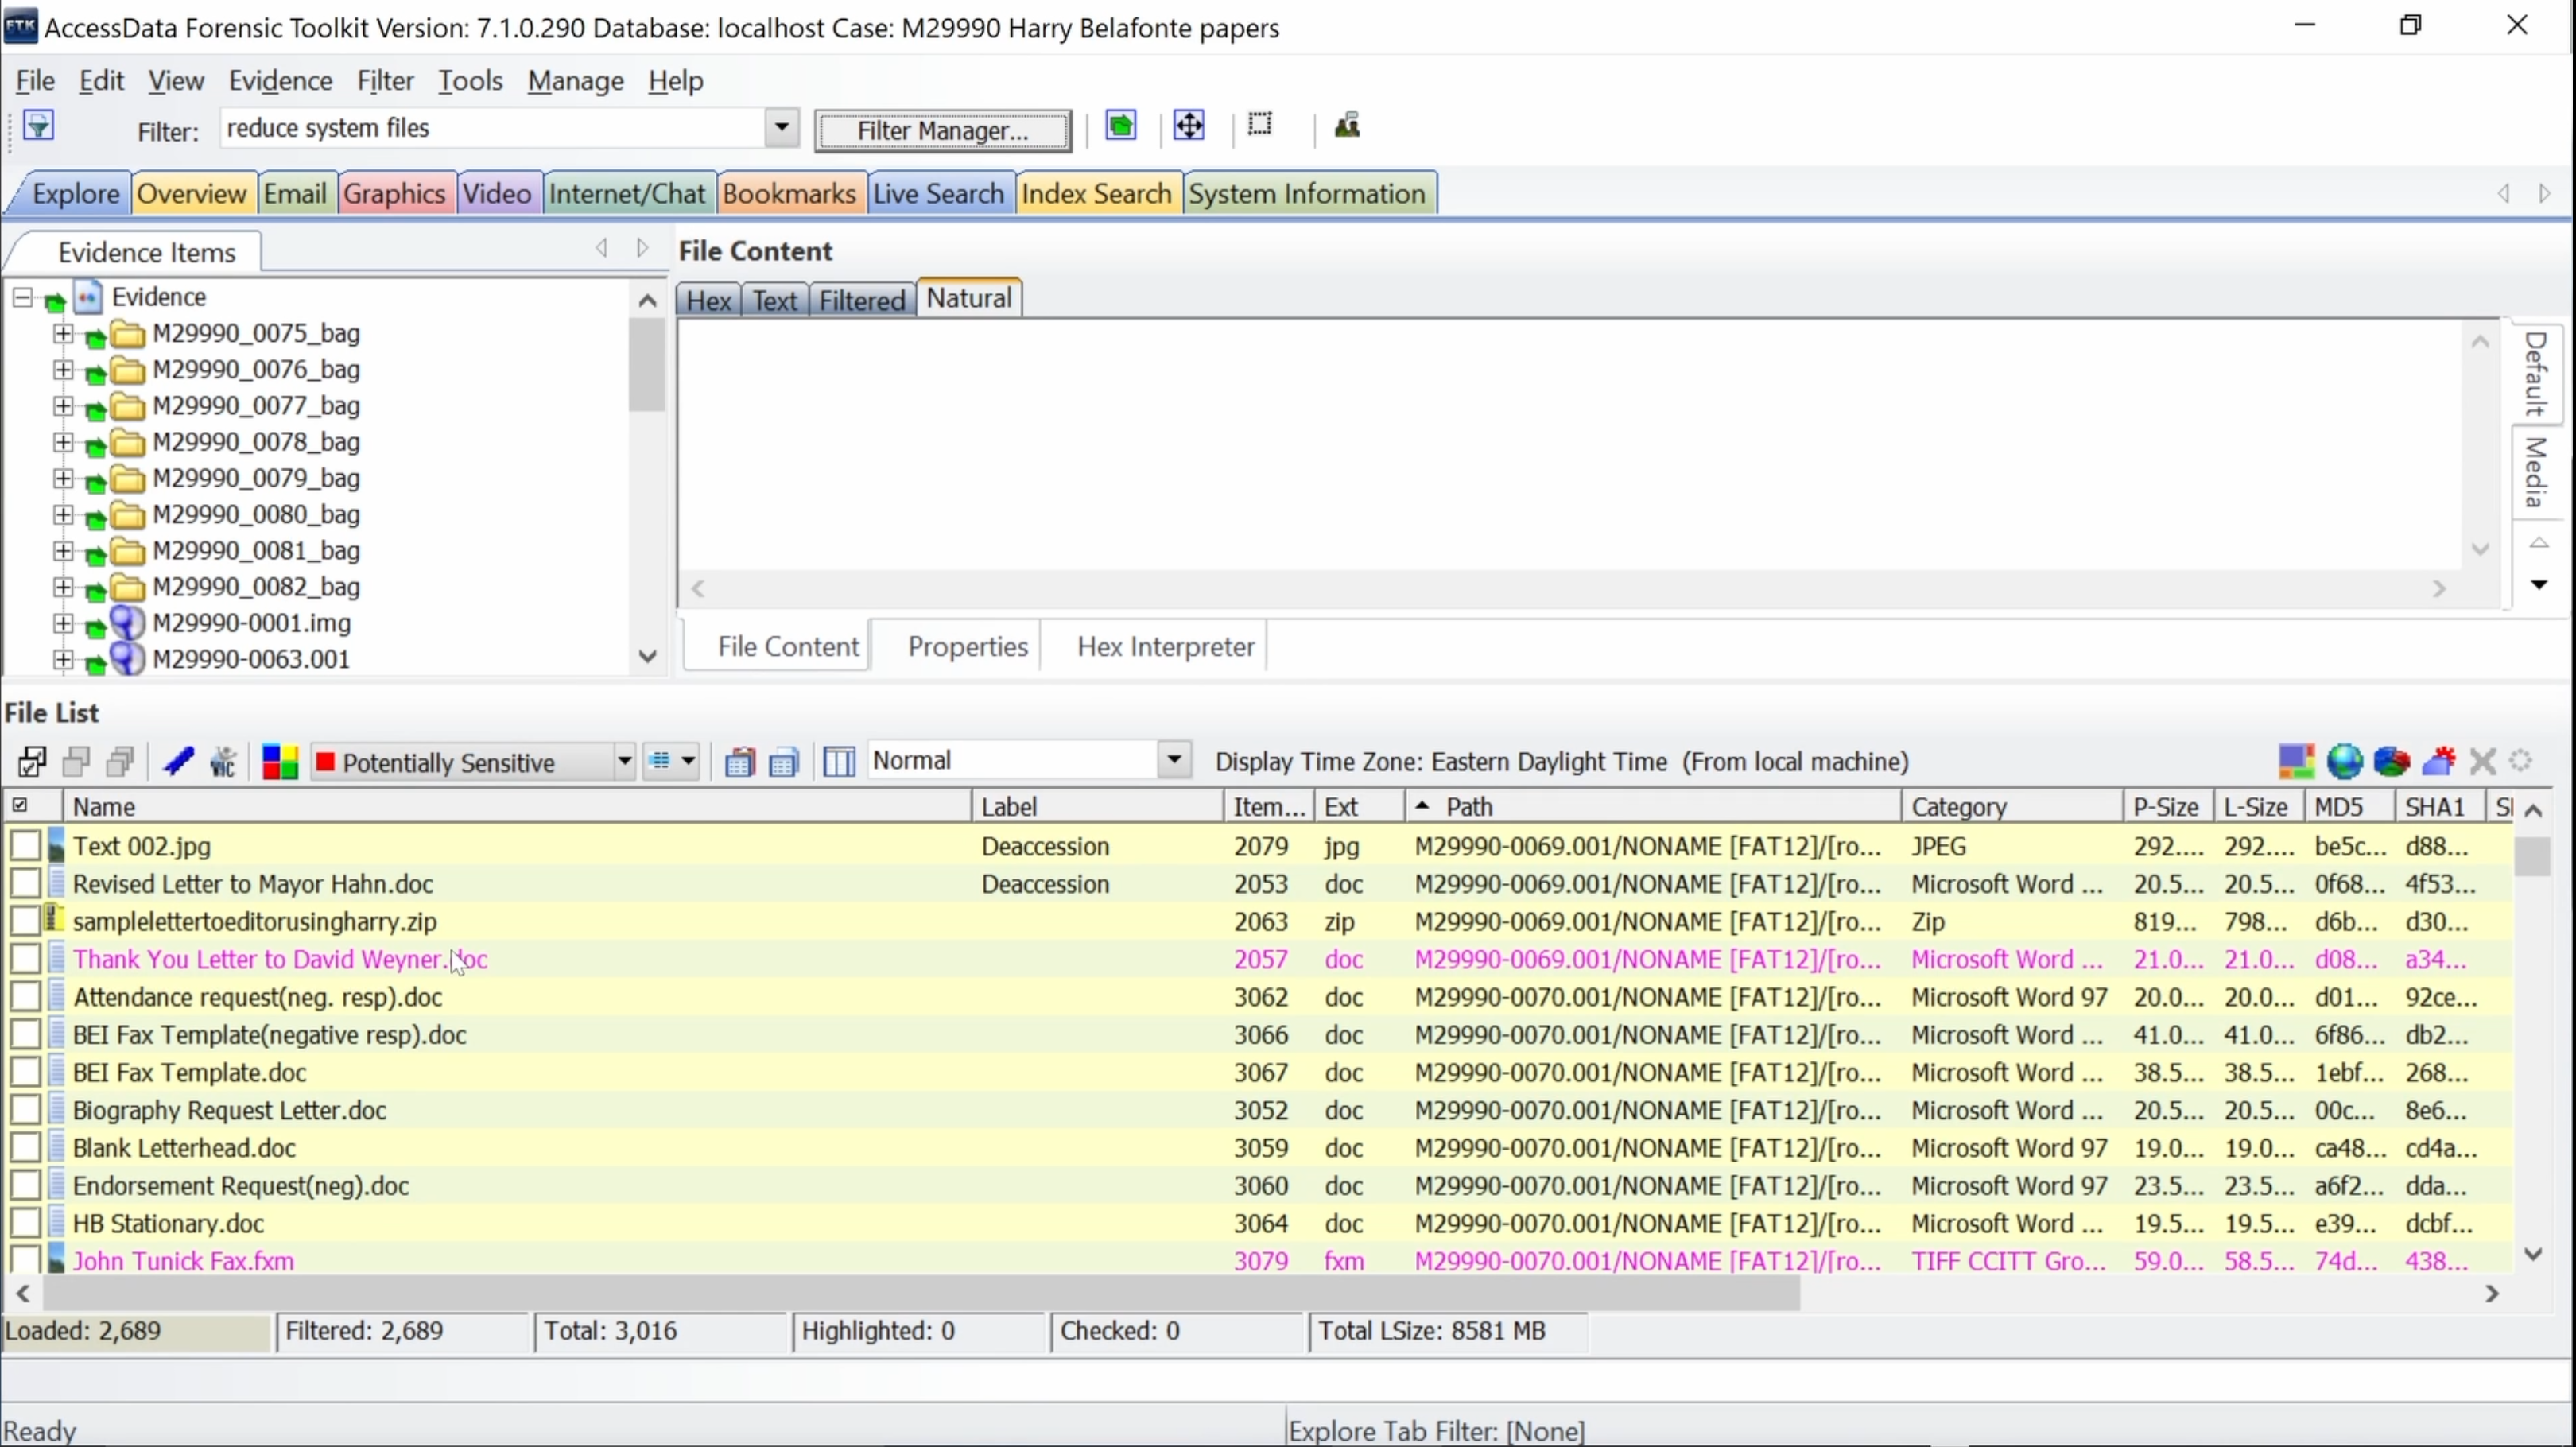Click the M29990_0075_bag folder icon
The image size is (2576, 1447).
tap(127, 333)
